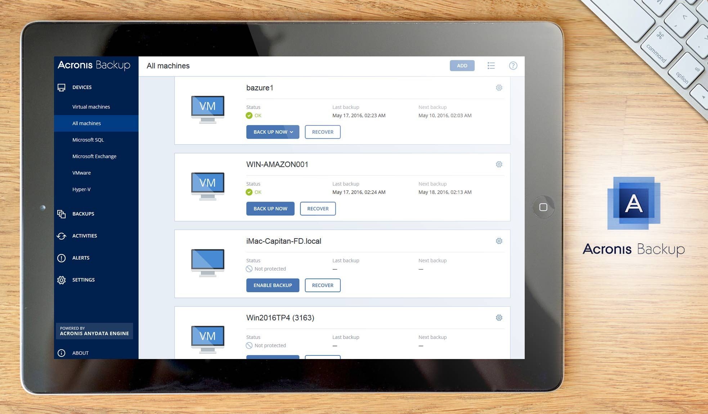Open the Microsoft Exchange section
The width and height of the screenshot is (708, 414).
click(x=94, y=156)
